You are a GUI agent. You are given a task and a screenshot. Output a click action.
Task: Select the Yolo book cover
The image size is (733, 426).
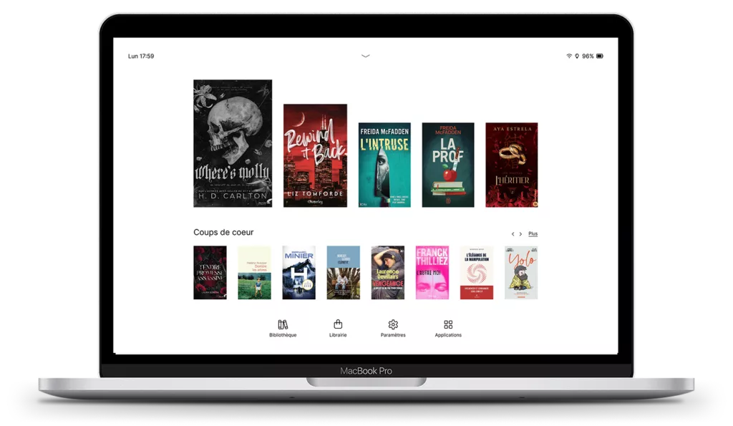(521, 273)
